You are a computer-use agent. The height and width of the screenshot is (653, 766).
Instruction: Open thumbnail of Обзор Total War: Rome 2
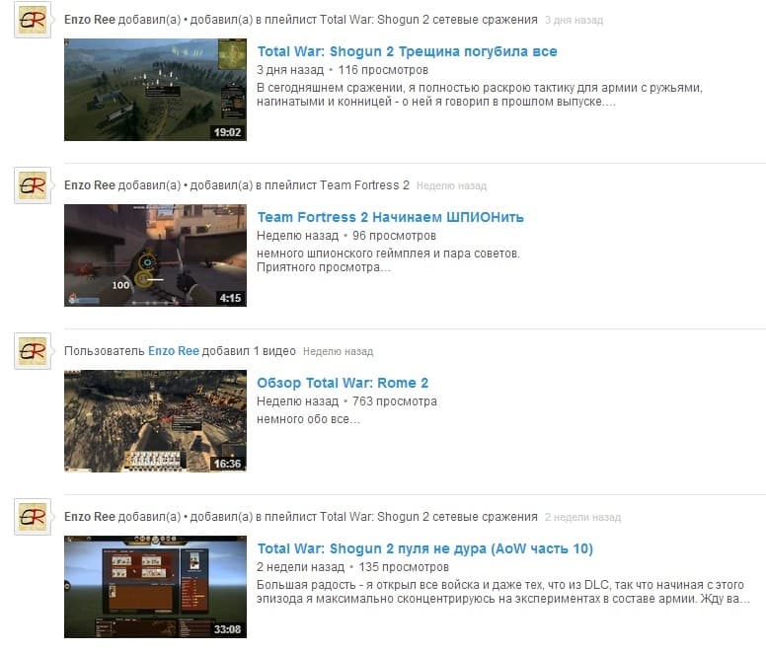155,420
